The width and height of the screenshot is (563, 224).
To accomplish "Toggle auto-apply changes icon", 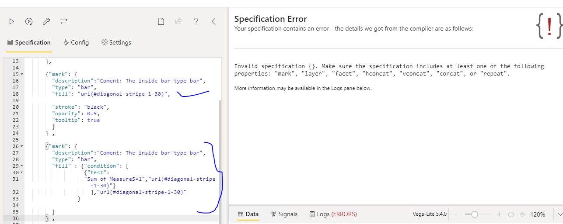I will tap(29, 21).
